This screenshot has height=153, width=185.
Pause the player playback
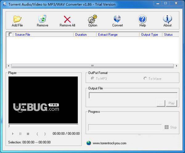pyautogui.click(x=20, y=134)
